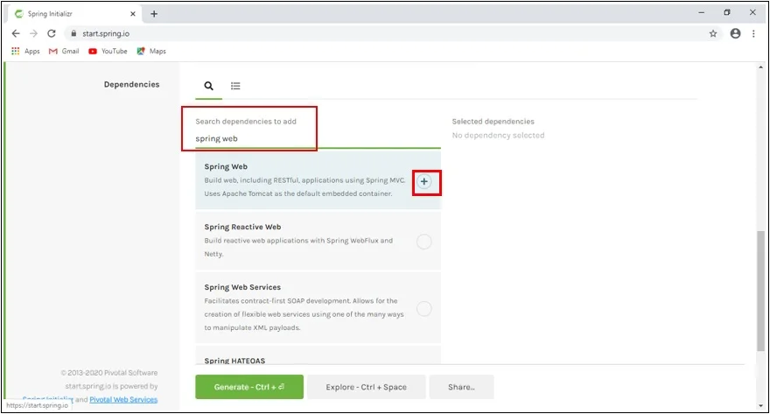Reload the start.spring.io page
770x414 pixels.
[52, 33]
